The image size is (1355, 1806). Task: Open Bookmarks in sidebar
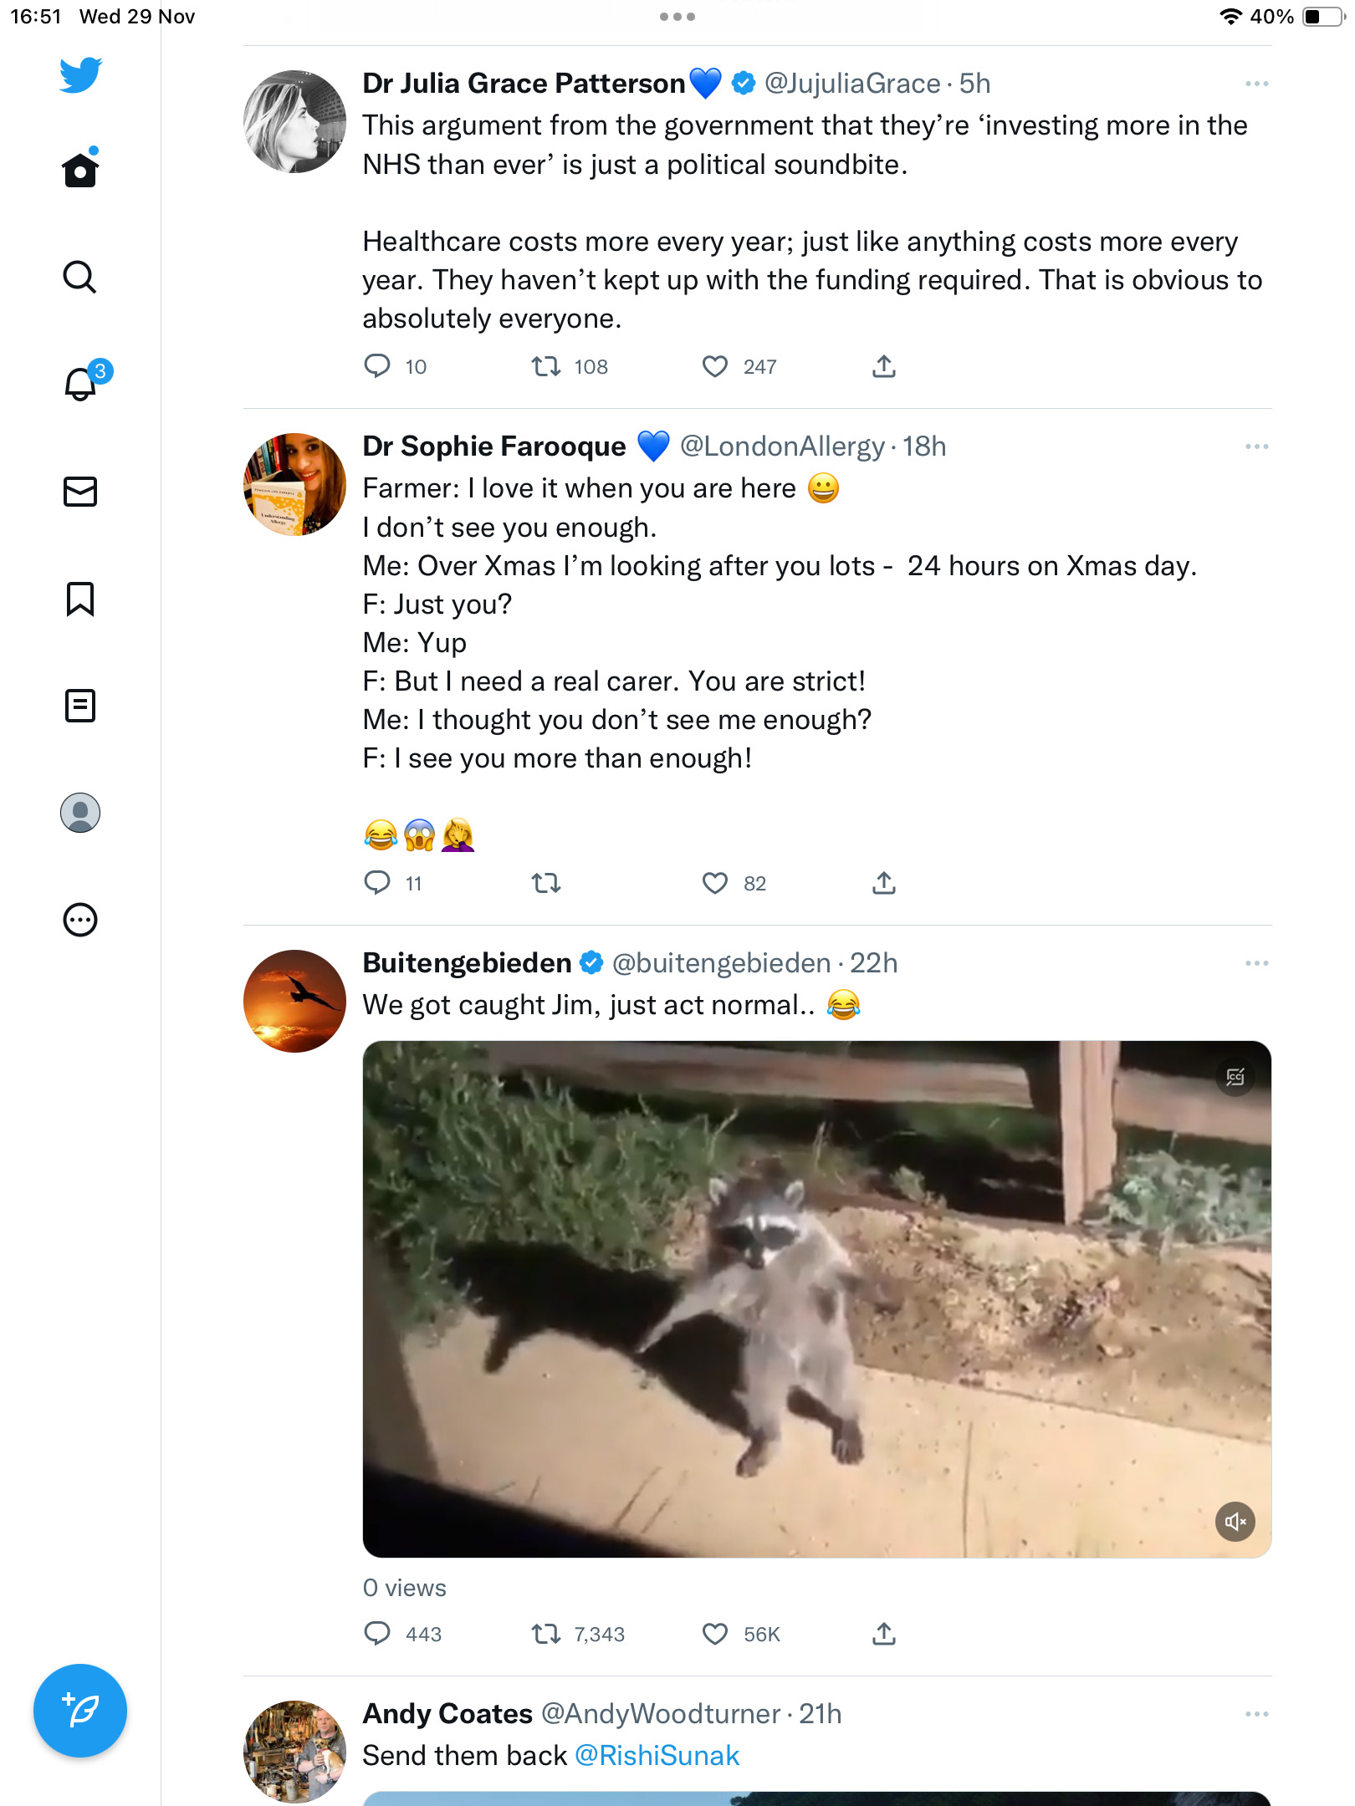click(x=80, y=599)
